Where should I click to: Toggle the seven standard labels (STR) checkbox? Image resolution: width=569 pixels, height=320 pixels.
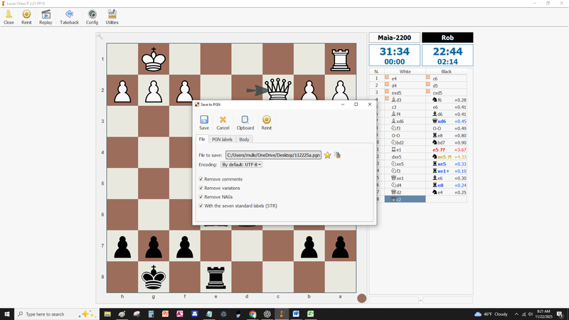pos(201,206)
